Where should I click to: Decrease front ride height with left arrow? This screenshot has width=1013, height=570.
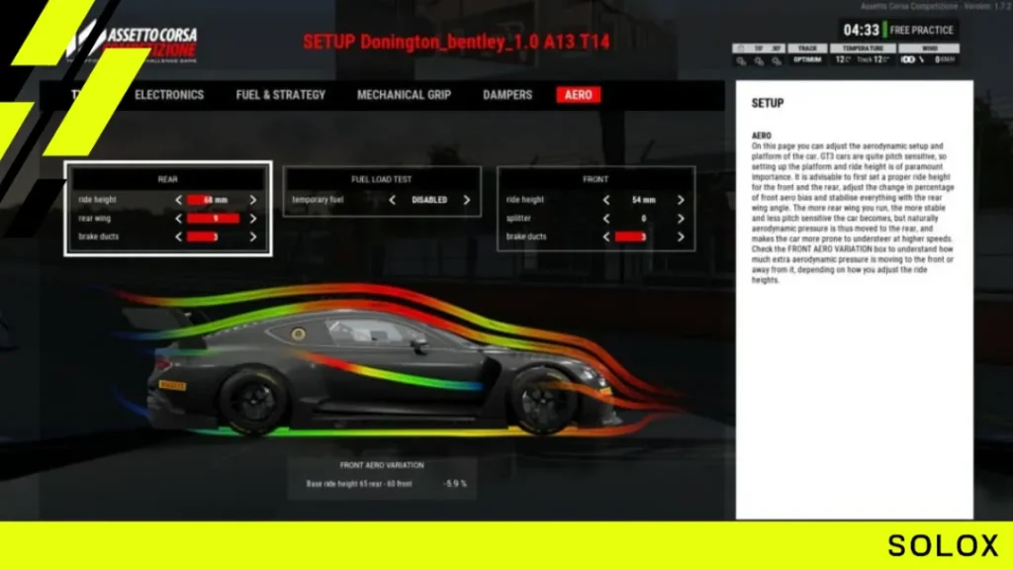tap(606, 200)
